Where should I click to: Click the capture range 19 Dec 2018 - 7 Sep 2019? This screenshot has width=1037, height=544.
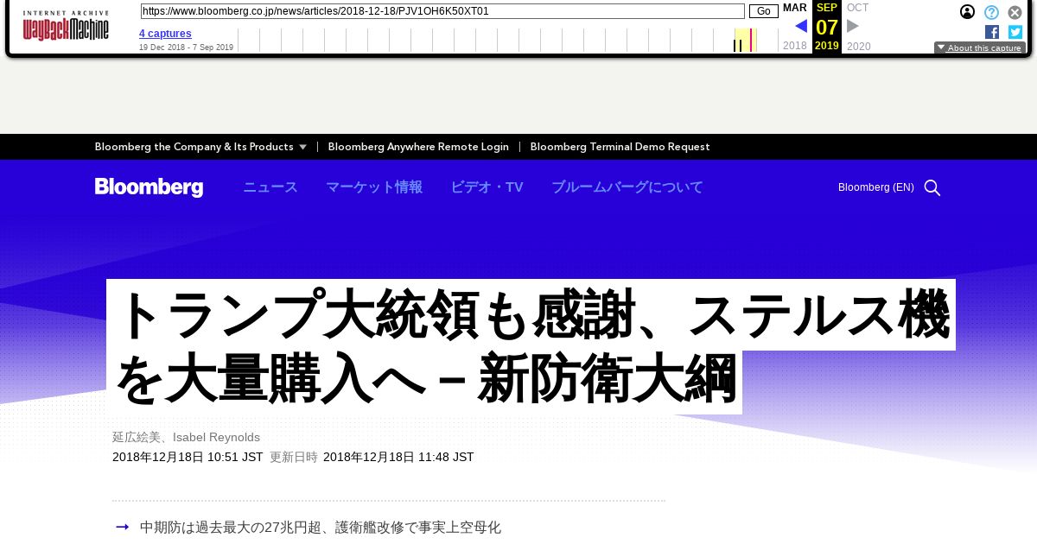click(x=186, y=47)
